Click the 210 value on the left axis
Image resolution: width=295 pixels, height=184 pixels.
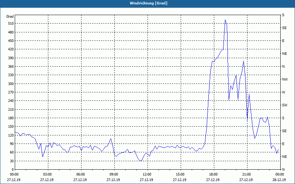click(x=10, y=109)
